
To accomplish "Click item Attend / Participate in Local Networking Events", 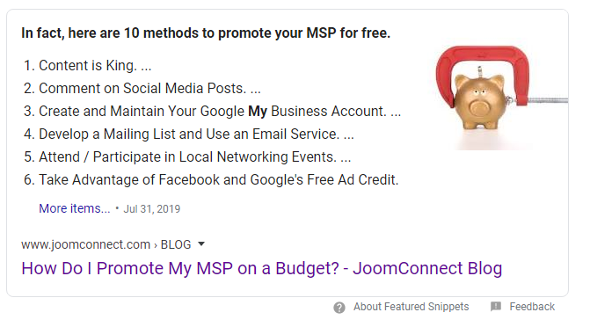I will coord(187,157).
